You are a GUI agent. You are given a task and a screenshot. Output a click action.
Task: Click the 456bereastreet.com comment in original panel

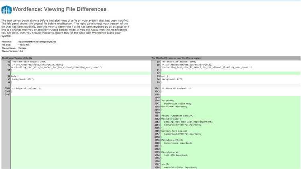(57, 66)
